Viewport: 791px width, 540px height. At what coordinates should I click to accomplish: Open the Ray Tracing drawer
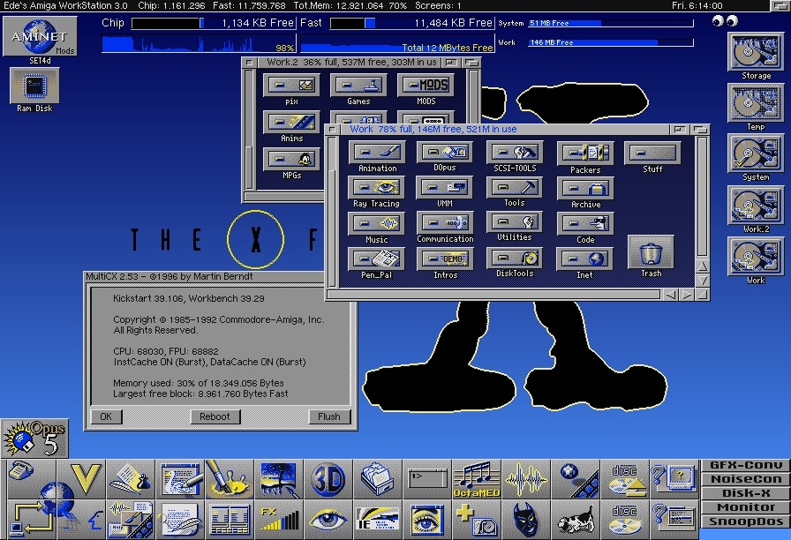tap(376, 187)
